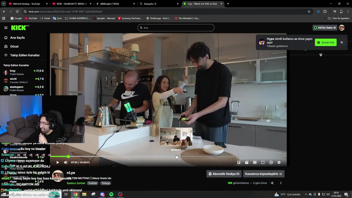Click the Turkish tag
The height and width of the screenshot is (198, 352).
(x=92, y=183)
